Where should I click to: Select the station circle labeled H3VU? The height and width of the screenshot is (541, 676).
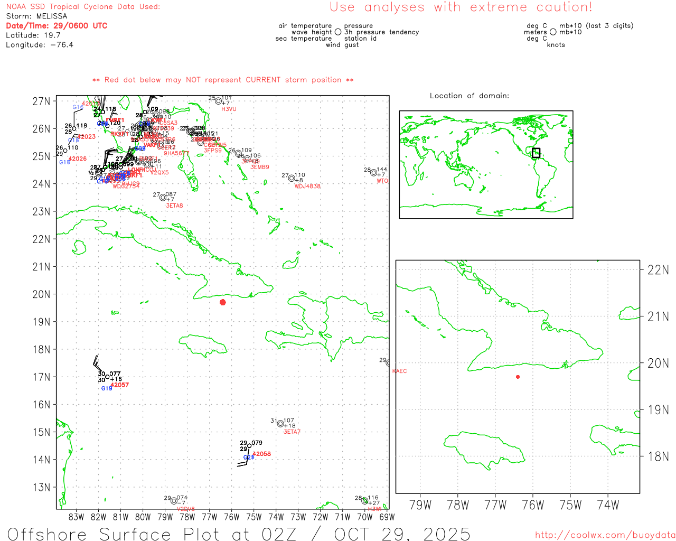(x=218, y=101)
